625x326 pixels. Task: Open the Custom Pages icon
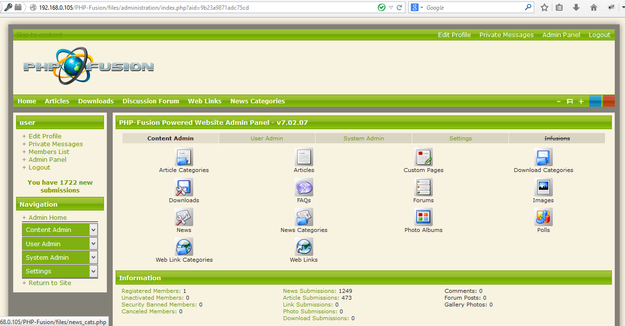(423, 157)
